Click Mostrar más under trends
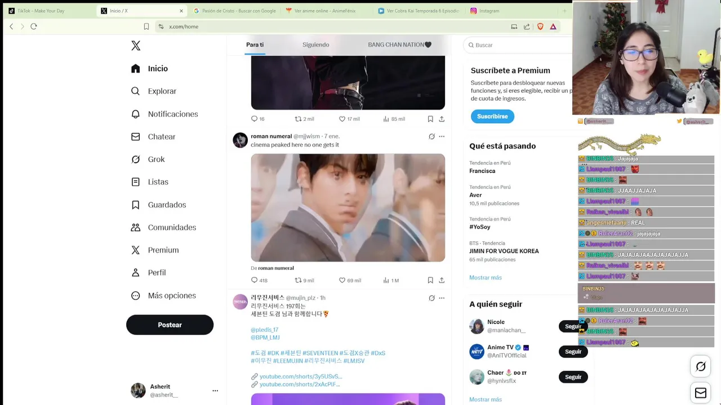The height and width of the screenshot is (405, 721). [486, 277]
